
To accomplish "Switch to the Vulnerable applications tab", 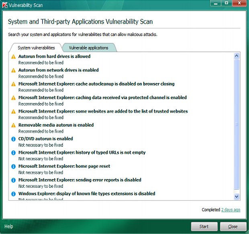I will pyautogui.click(x=88, y=47).
